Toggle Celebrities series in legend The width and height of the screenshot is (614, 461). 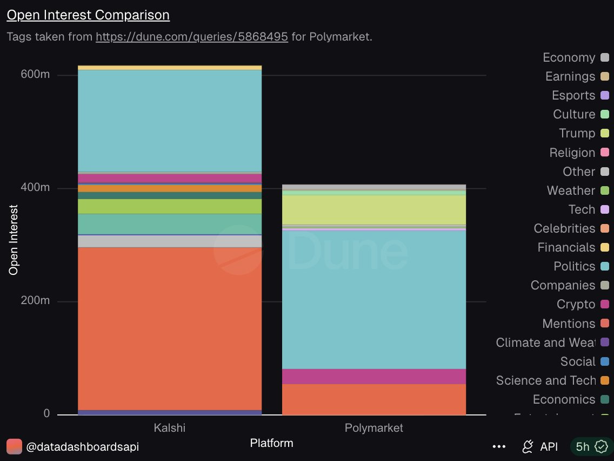coord(571,228)
